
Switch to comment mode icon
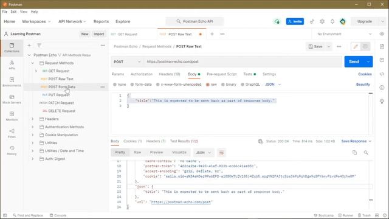click(365, 46)
